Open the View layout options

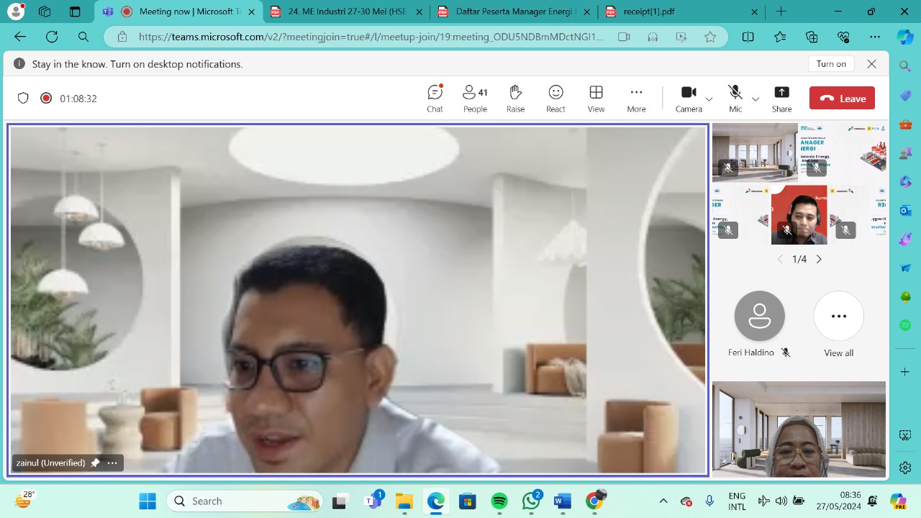[596, 99]
